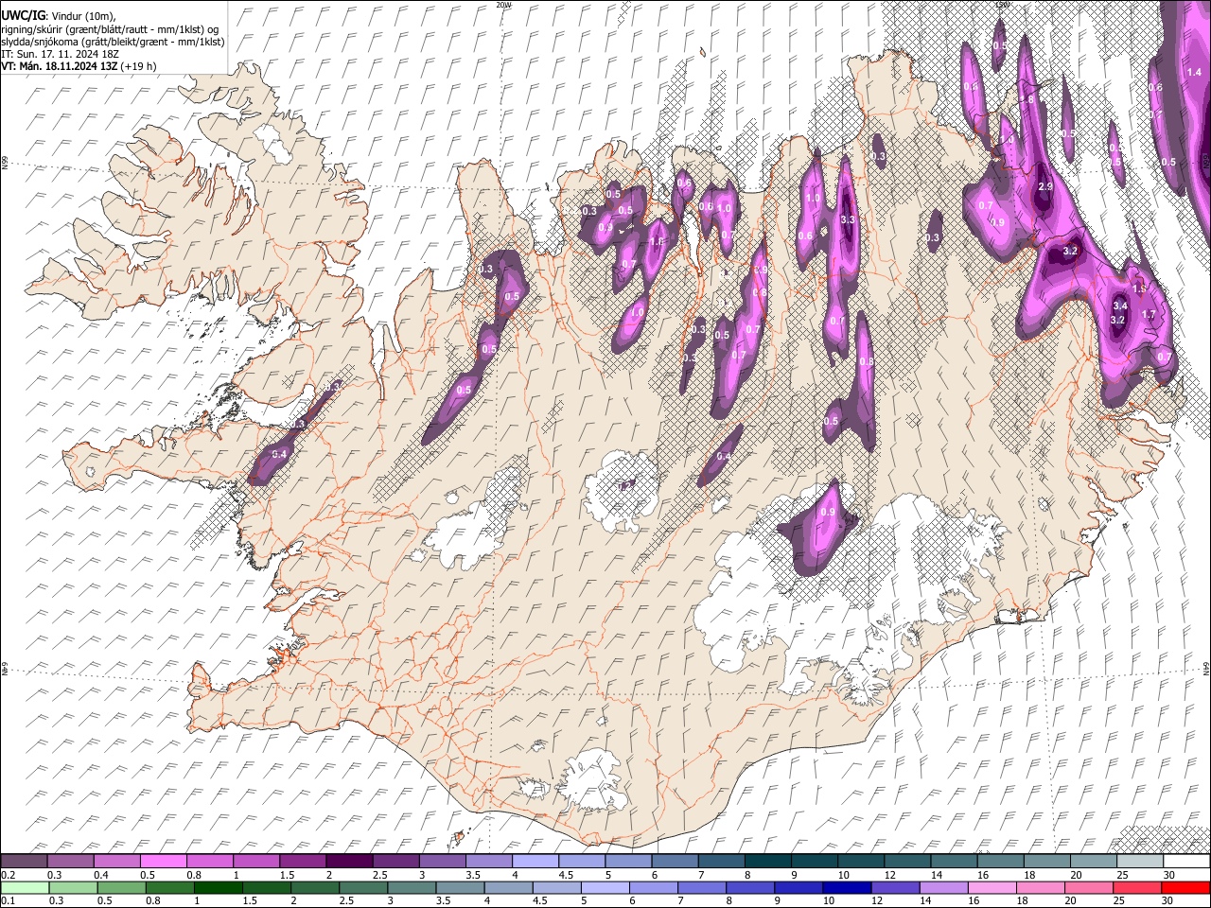Click the red 30 swatch in the lower legend
This screenshot has width=1211, height=908.
(1185, 887)
